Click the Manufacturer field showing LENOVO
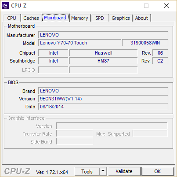Image resolution: width=177 pixels, height=177 pixels. [103, 35]
